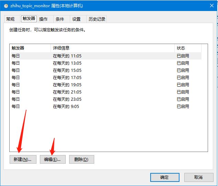Viewport: 218px width, 186px height.
Task: Click the 21:05 daily trigger
Action: (x=106, y=92)
